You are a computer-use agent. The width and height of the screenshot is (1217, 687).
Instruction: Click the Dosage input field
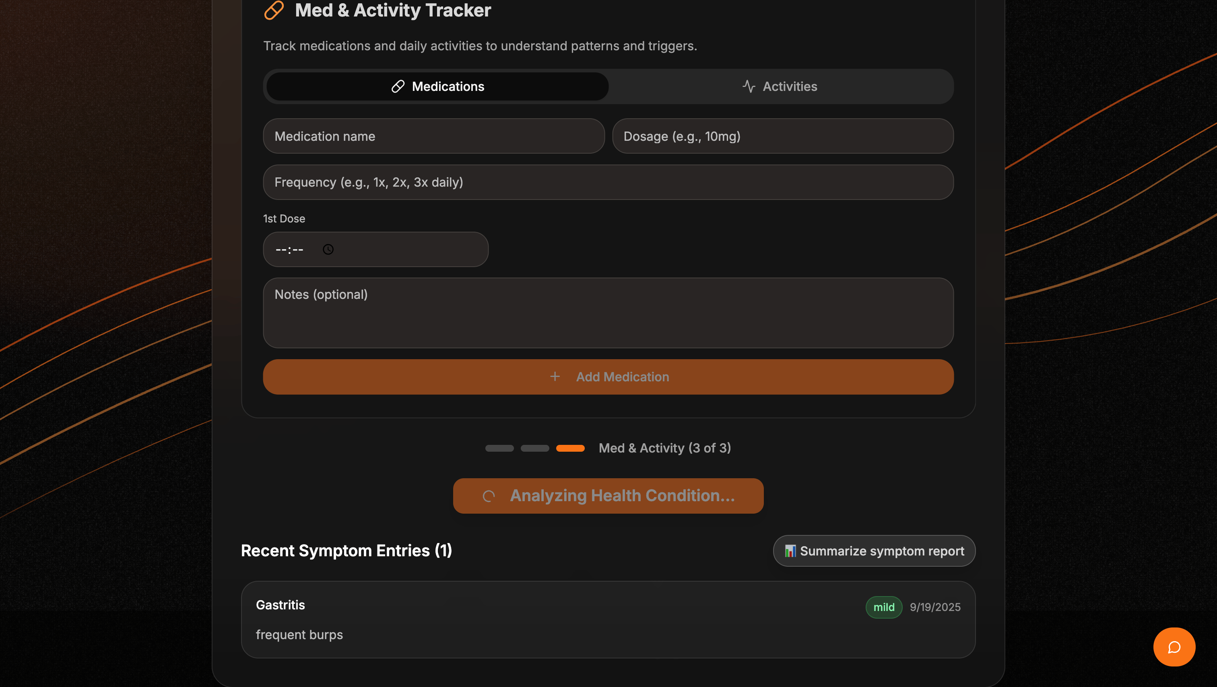782,136
